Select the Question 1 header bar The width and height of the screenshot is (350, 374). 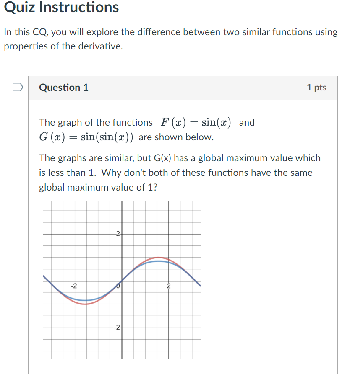click(183, 88)
